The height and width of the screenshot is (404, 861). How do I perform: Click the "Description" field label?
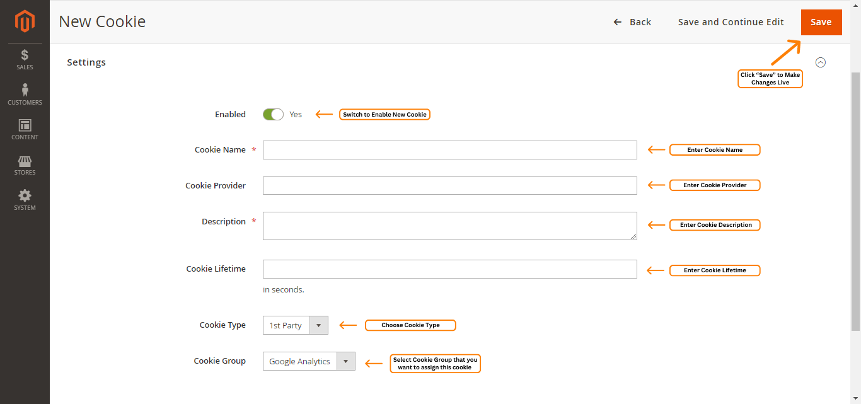click(x=224, y=222)
